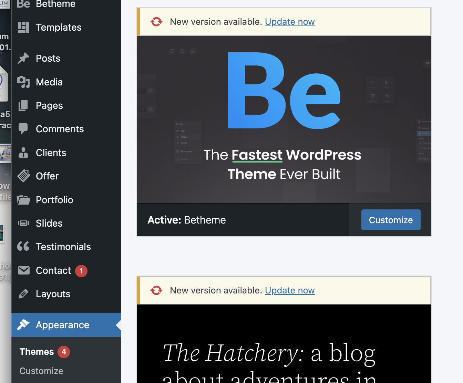Click the Hatchery blog theme thumbnail

[284, 344]
